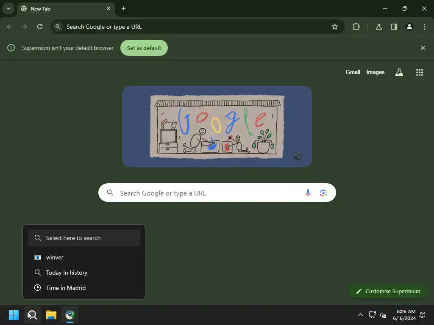Bookmark this tab with star icon
434x325 pixels.
click(x=335, y=27)
